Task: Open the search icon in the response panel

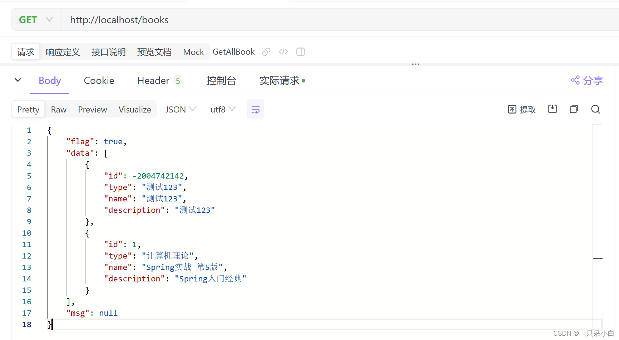Action: coord(595,109)
